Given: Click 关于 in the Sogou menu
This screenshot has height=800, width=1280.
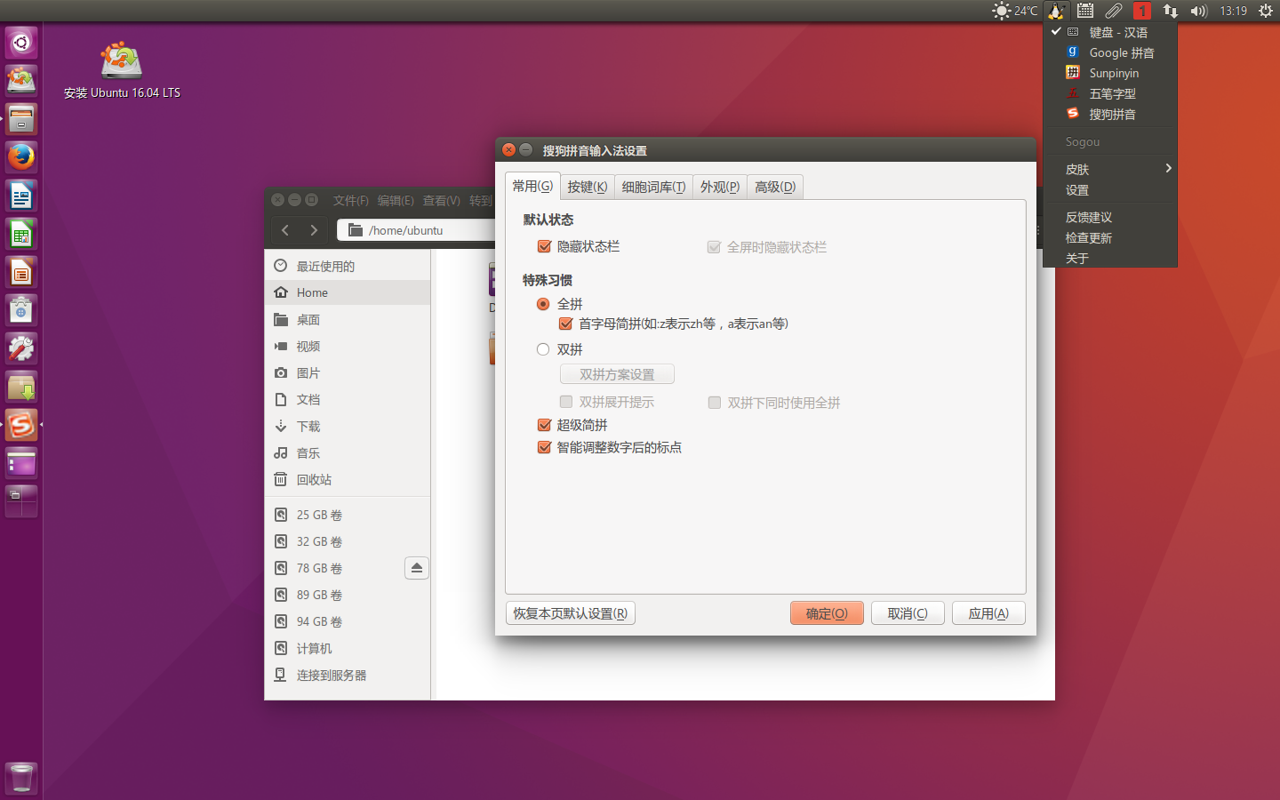Looking at the screenshot, I should (1110, 258).
